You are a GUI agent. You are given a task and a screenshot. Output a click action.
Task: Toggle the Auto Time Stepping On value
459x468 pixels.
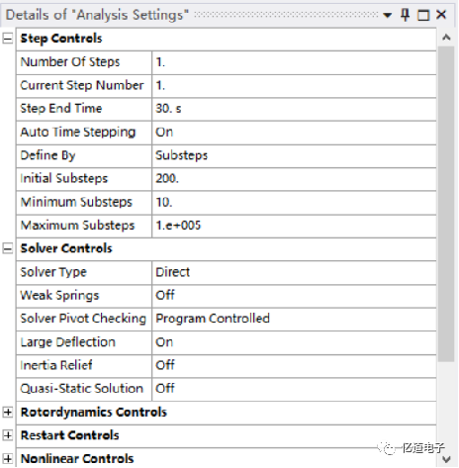pyautogui.click(x=294, y=133)
